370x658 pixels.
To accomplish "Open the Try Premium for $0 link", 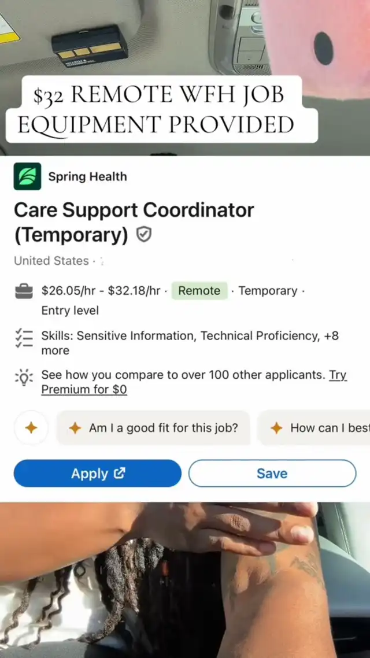I will pyautogui.click(x=84, y=389).
